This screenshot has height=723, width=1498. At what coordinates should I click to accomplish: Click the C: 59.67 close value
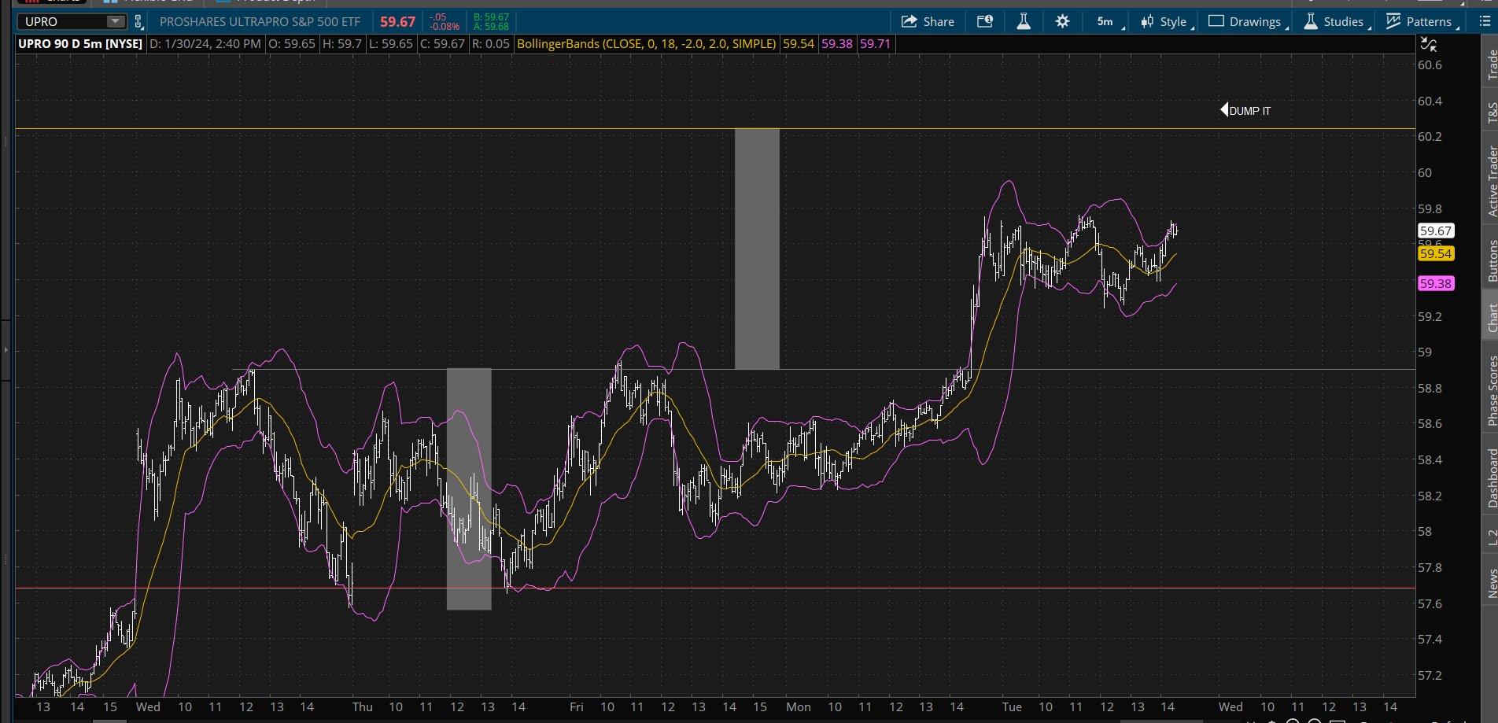tap(443, 44)
